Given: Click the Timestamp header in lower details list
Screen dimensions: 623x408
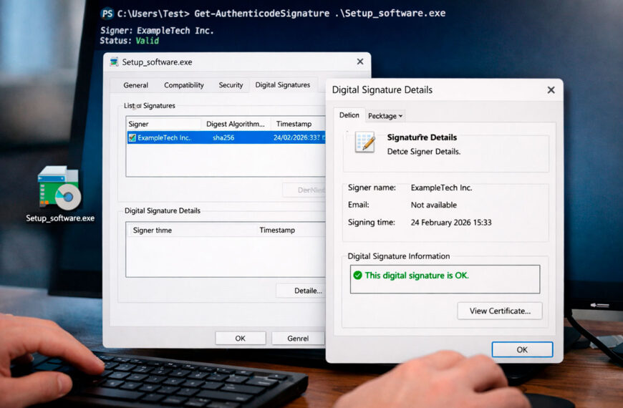Looking at the screenshot, I should point(277,230).
